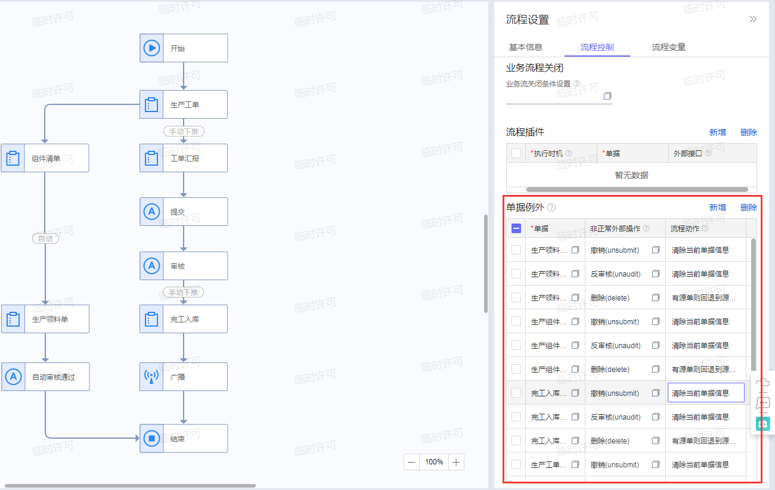Viewport: 775px width, 490px height.
Task: Open the operation picker for 生产领料 撤销(unsubmit)
Action: (656, 250)
